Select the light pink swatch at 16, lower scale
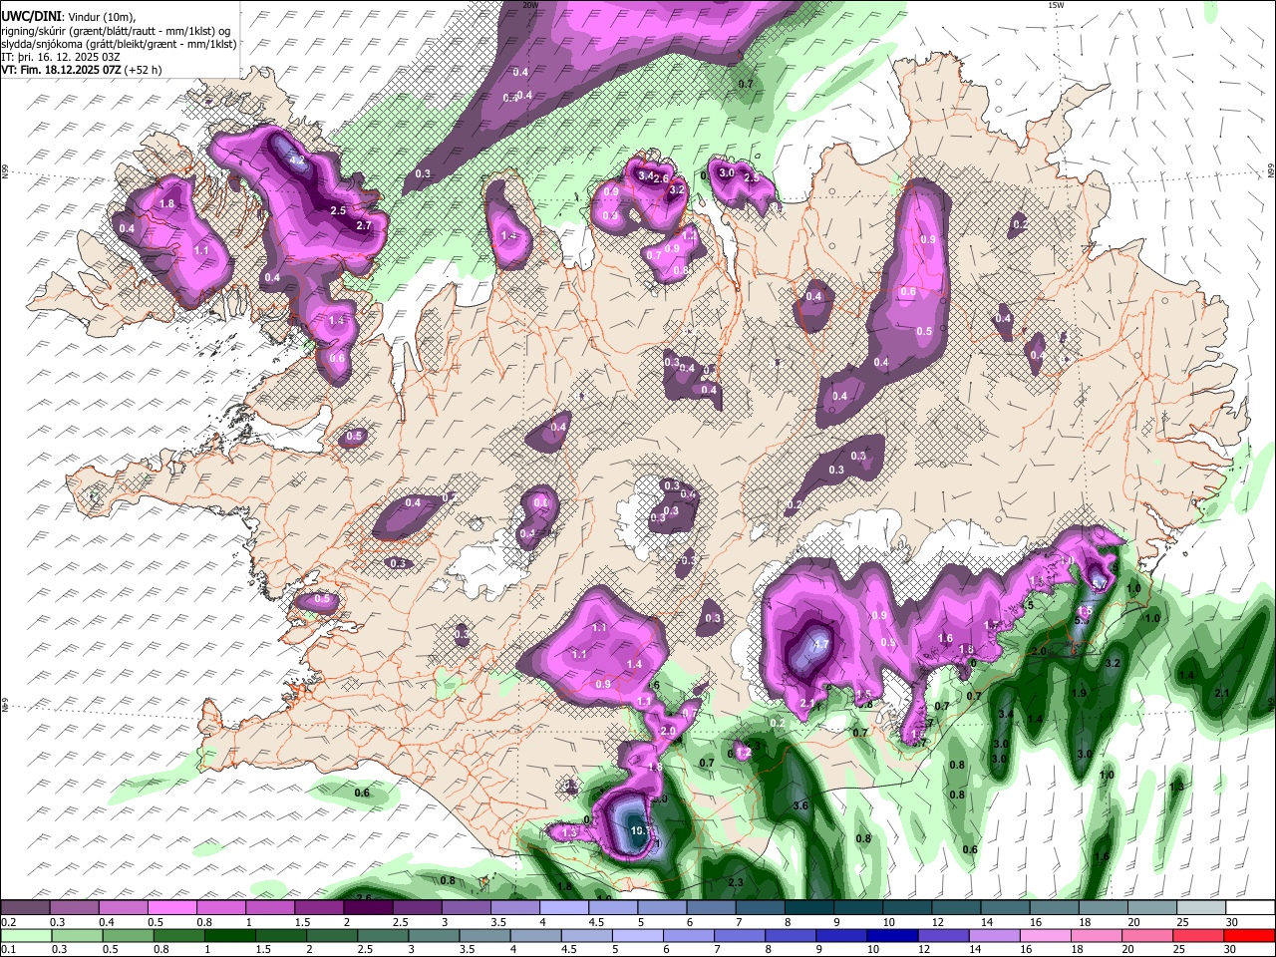Viewport: 1276px width, 957px height. point(1046,935)
